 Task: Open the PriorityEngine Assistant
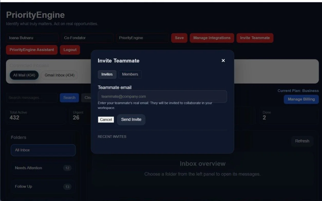(x=32, y=50)
